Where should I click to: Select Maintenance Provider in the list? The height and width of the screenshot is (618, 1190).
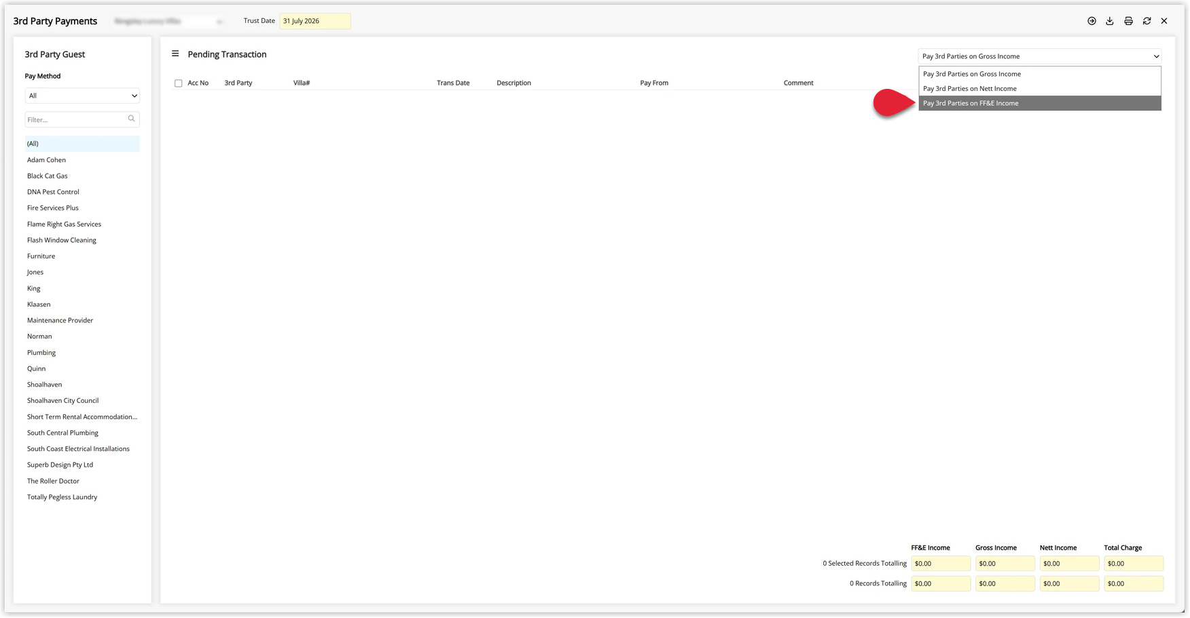click(x=82, y=320)
